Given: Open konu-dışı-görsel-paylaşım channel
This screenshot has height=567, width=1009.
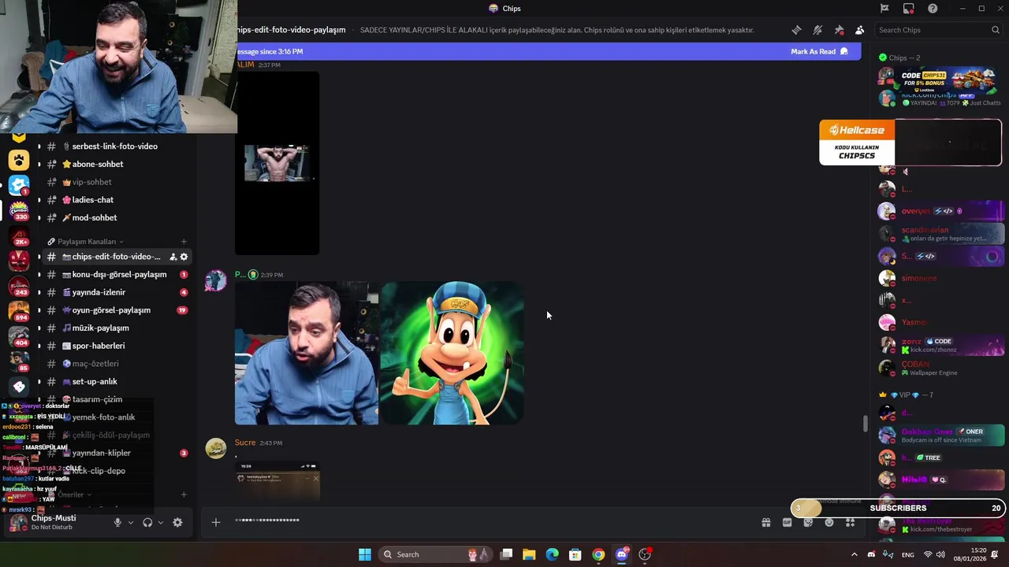Looking at the screenshot, I should 114,275.
